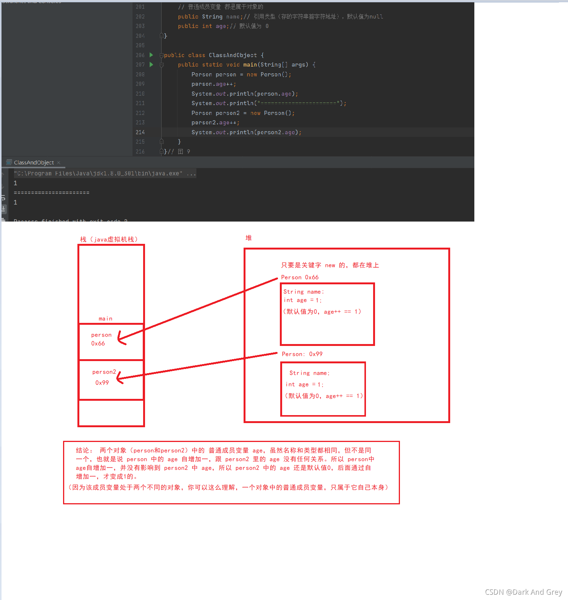Click 'Person person = new Person();' line

241,74
